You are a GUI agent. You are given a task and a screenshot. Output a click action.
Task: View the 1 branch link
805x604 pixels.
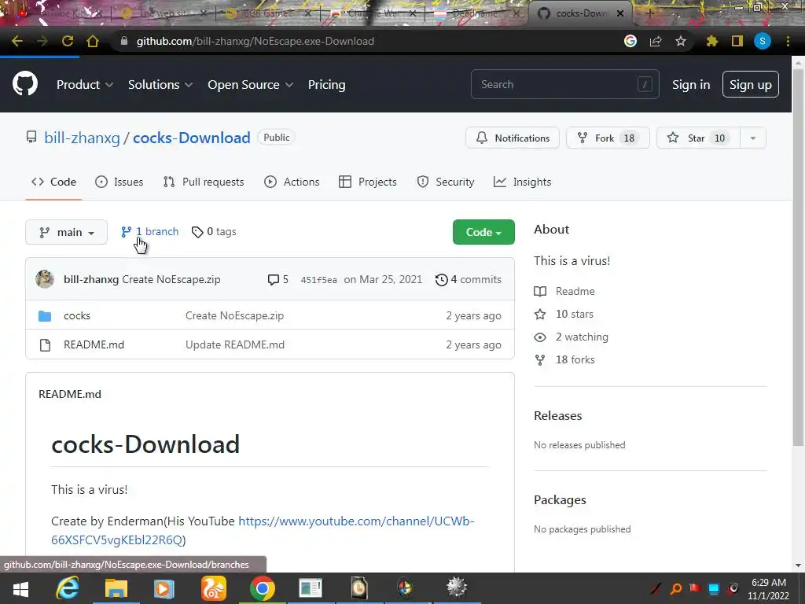[x=149, y=232]
